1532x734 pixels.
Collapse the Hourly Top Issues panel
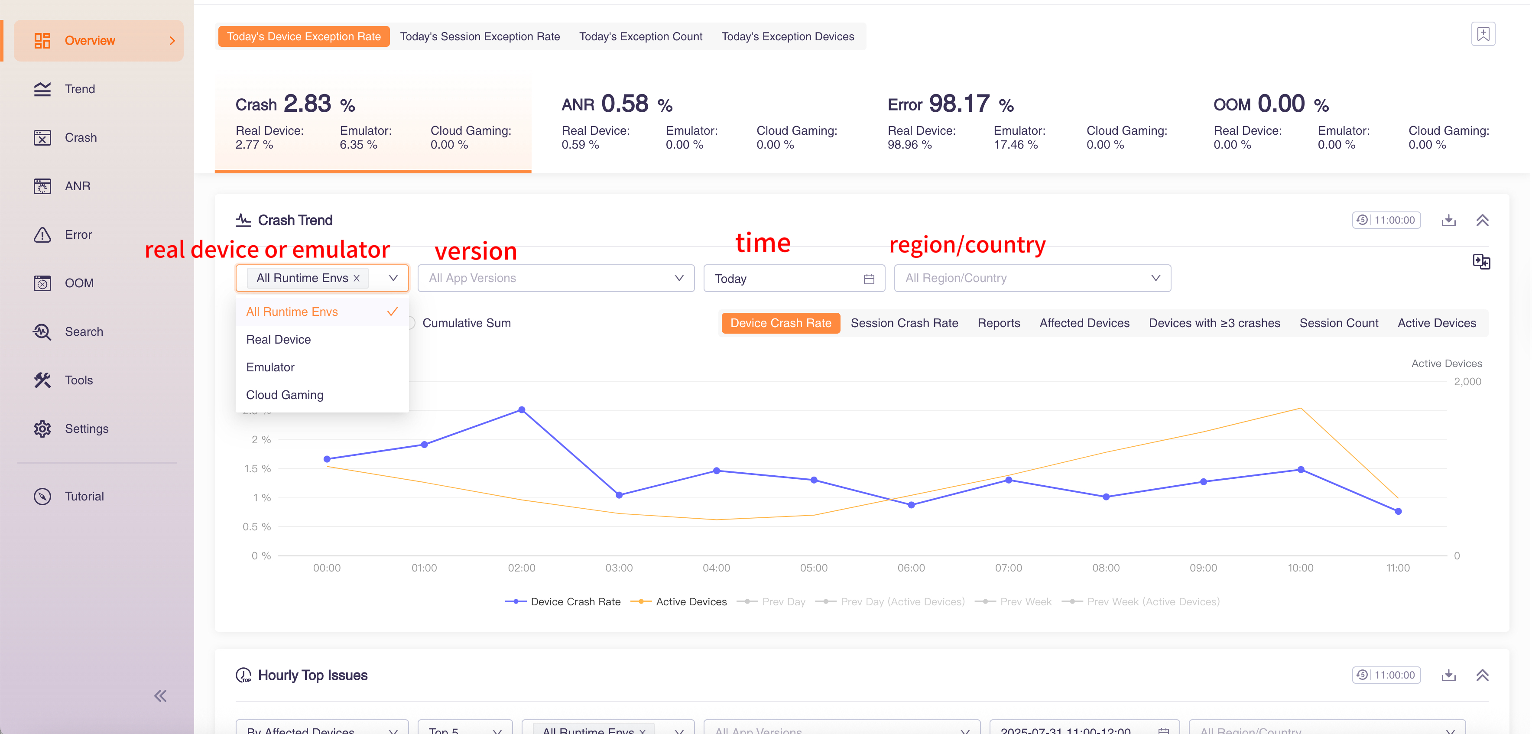(1483, 676)
